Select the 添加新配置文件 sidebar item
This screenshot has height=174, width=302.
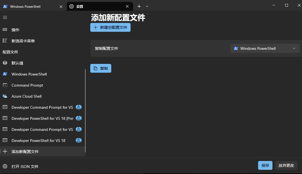click(x=42, y=151)
